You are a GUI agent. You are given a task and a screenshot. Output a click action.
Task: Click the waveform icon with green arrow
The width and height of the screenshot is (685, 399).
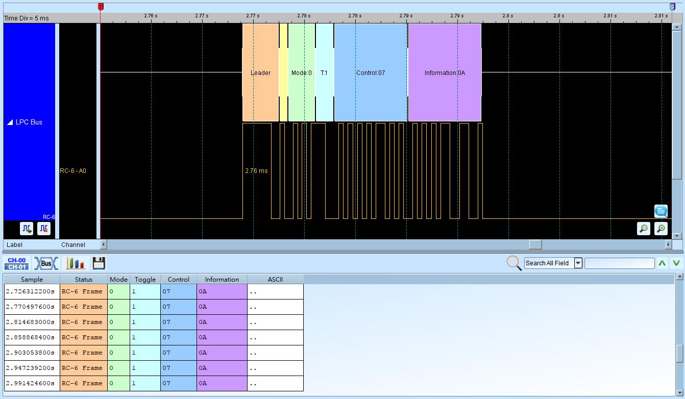tap(27, 229)
